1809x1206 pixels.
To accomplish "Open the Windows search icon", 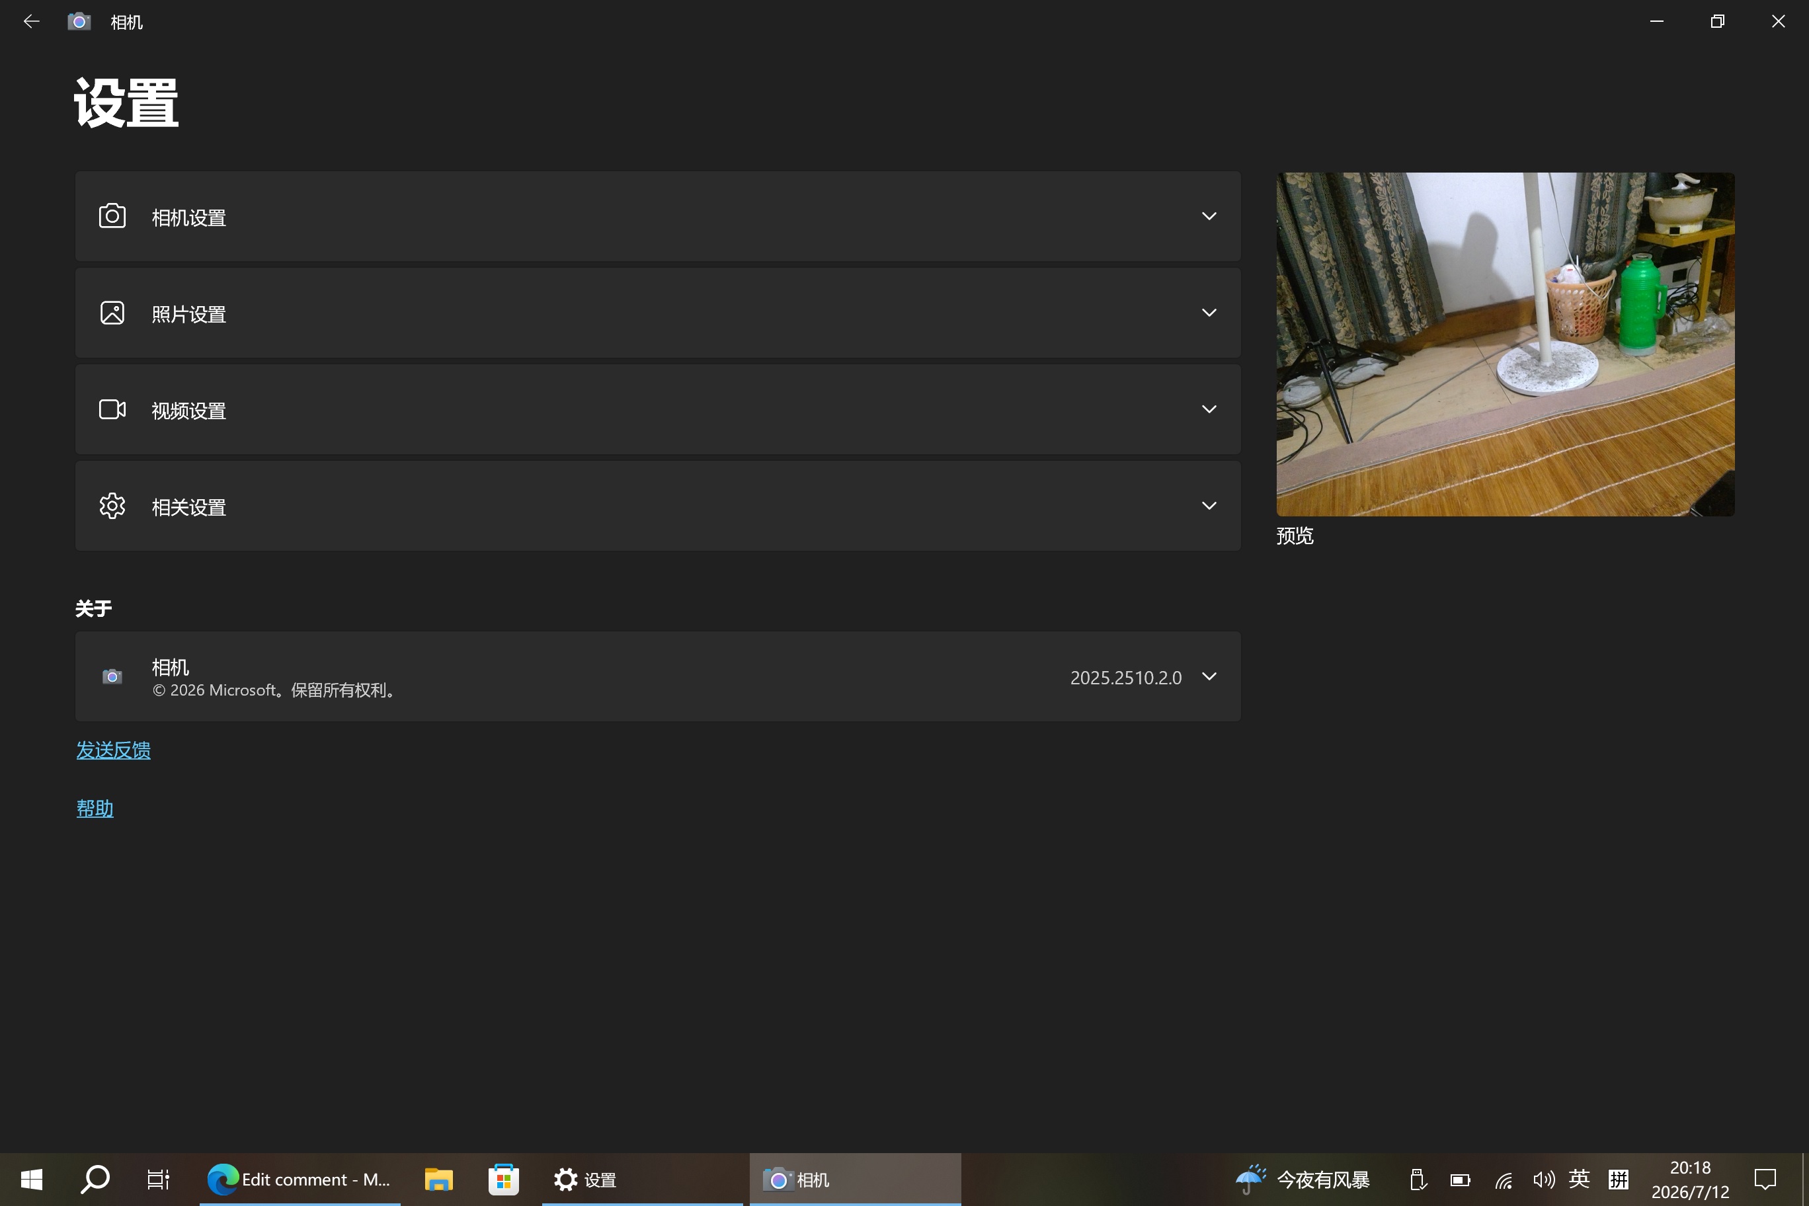I will point(95,1179).
